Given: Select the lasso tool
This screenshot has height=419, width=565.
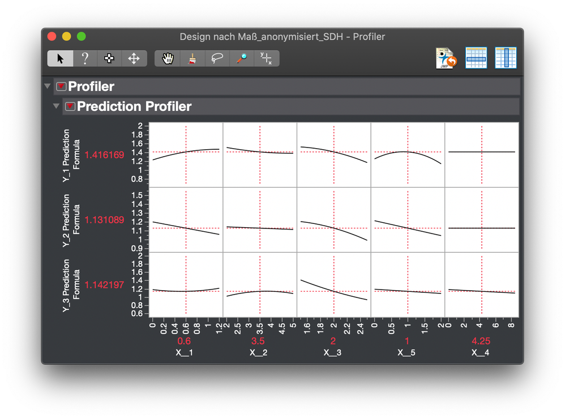Looking at the screenshot, I should click(x=217, y=58).
